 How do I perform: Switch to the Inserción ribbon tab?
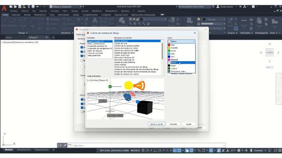click(x=16, y=15)
